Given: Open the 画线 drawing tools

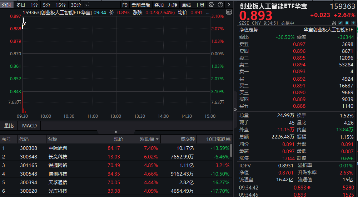Looking at the screenshot, I should pyautogui.click(x=186, y=5).
